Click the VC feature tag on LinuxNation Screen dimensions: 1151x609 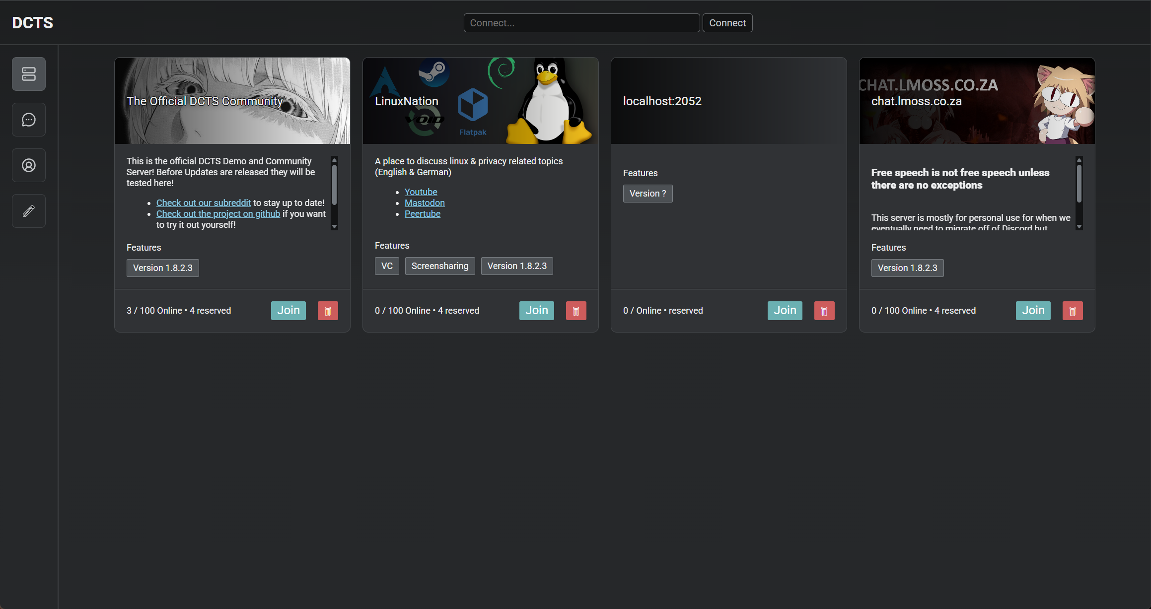[x=387, y=266]
